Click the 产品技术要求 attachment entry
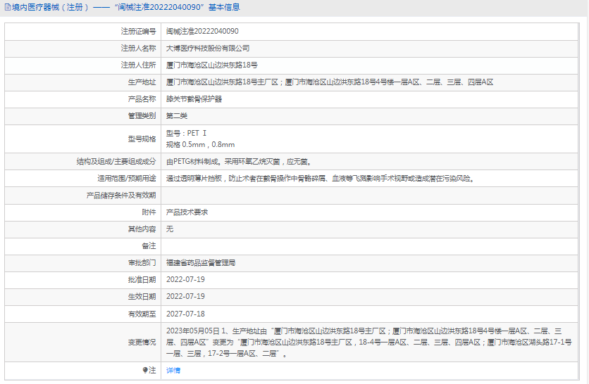The image size is (589, 384). 187,212
